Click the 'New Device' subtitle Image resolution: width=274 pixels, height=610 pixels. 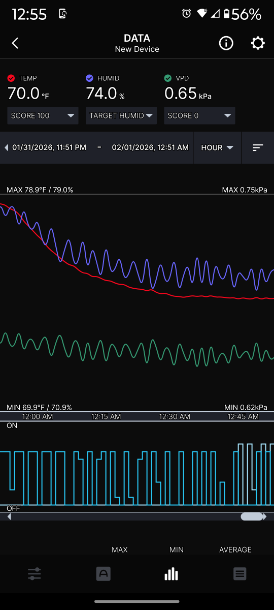click(x=137, y=49)
